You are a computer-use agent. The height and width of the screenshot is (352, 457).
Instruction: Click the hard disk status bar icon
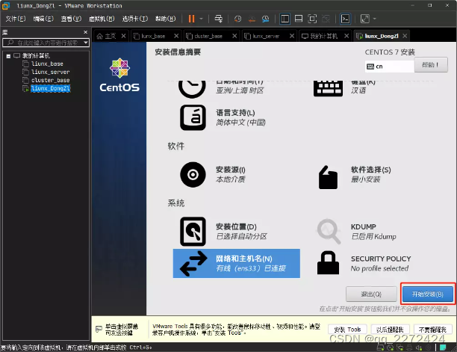point(381,348)
